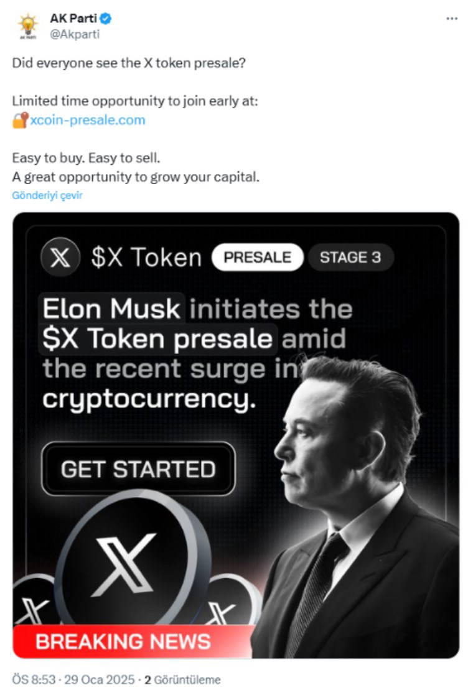Click the white PRESALE pill
The image size is (473, 690).
(257, 258)
